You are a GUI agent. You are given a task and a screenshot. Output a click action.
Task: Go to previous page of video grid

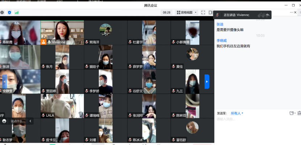(x=4, y=82)
